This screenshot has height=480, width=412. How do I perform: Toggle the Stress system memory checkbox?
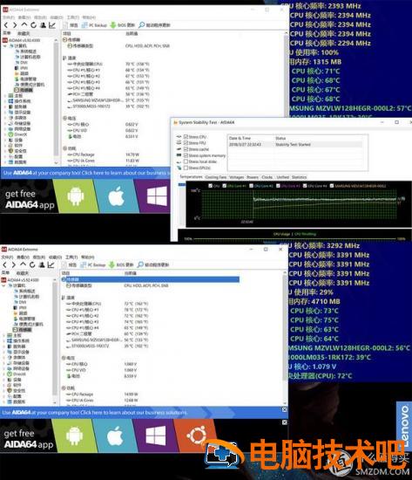tap(186, 155)
